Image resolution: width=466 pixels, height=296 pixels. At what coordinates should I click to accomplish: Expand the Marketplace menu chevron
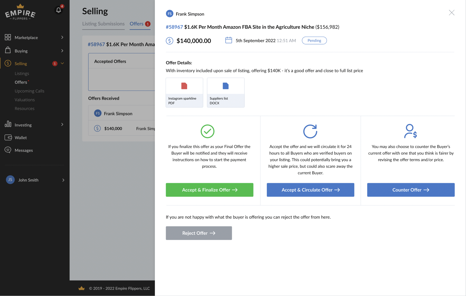click(x=62, y=37)
